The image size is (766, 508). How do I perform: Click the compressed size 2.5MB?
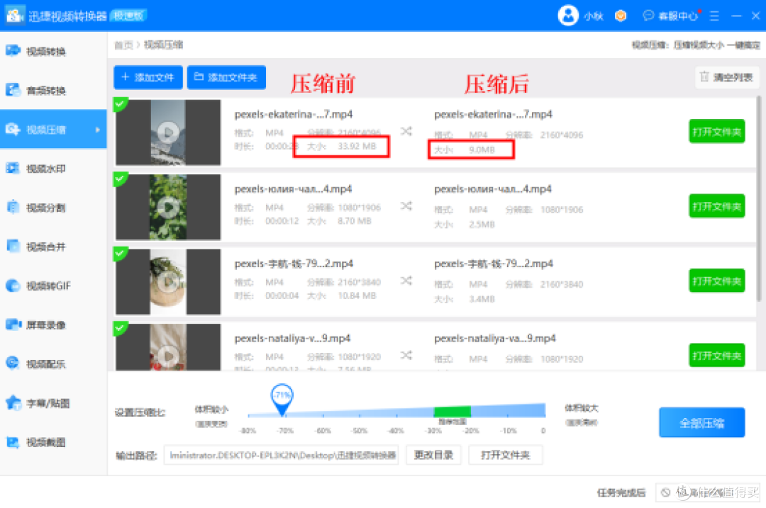pyautogui.click(x=482, y=225)
